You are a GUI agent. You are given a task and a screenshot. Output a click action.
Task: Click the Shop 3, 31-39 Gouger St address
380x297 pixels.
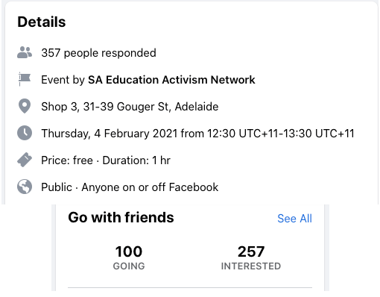click(x=130, y=107)
